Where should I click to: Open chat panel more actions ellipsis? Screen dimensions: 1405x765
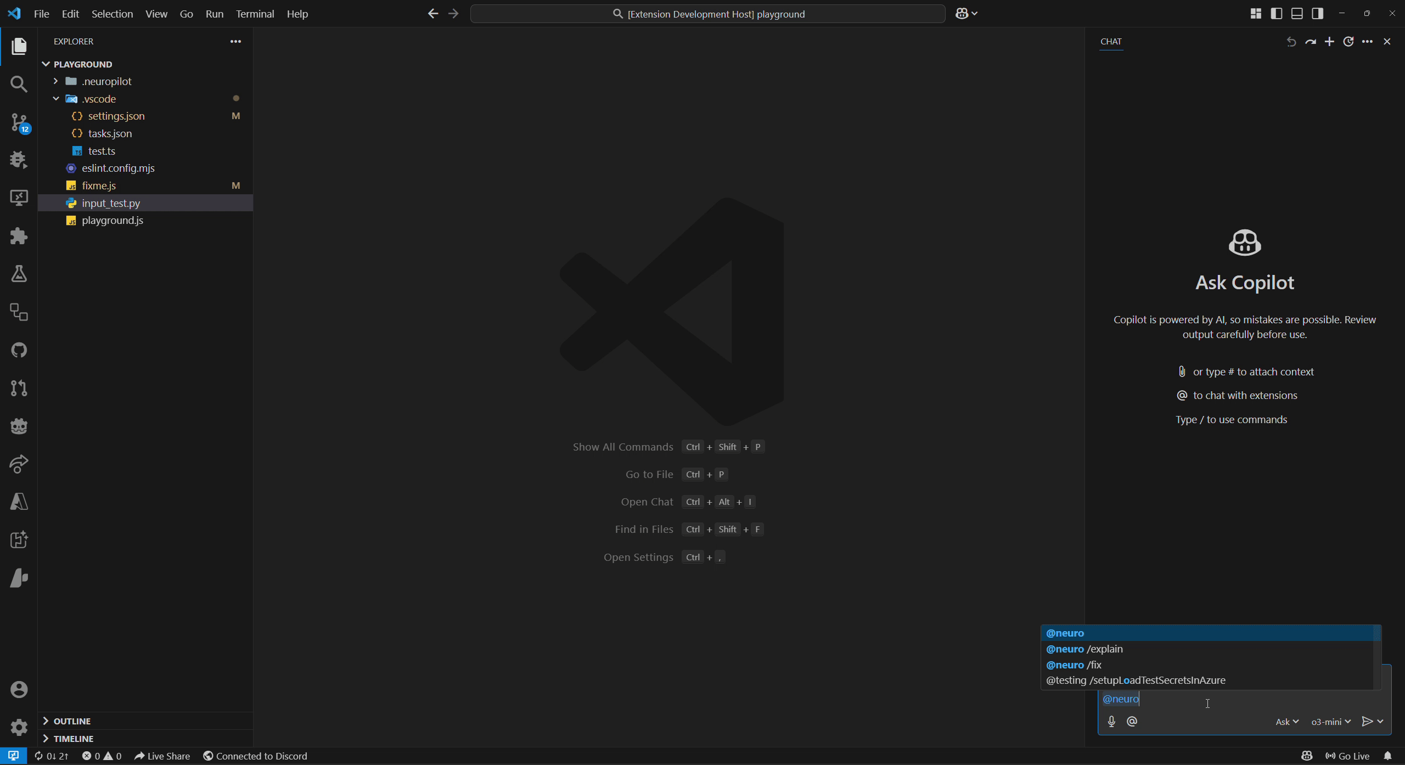click(1368, 42)
